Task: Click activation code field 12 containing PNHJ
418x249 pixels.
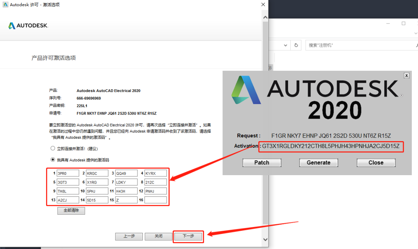Action: point(156,191)
